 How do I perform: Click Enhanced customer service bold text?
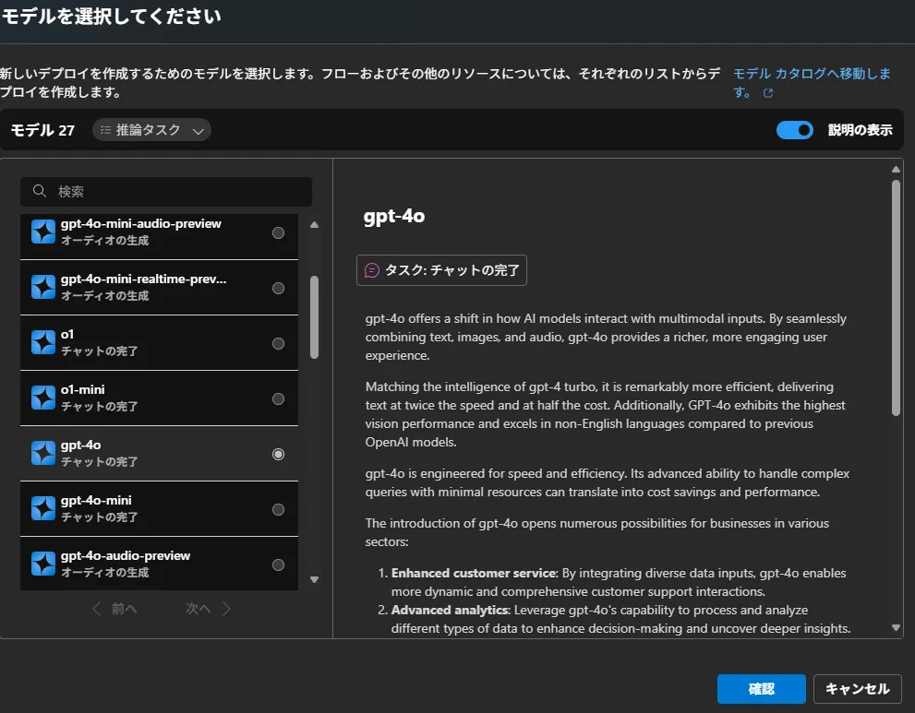(475, 573)
